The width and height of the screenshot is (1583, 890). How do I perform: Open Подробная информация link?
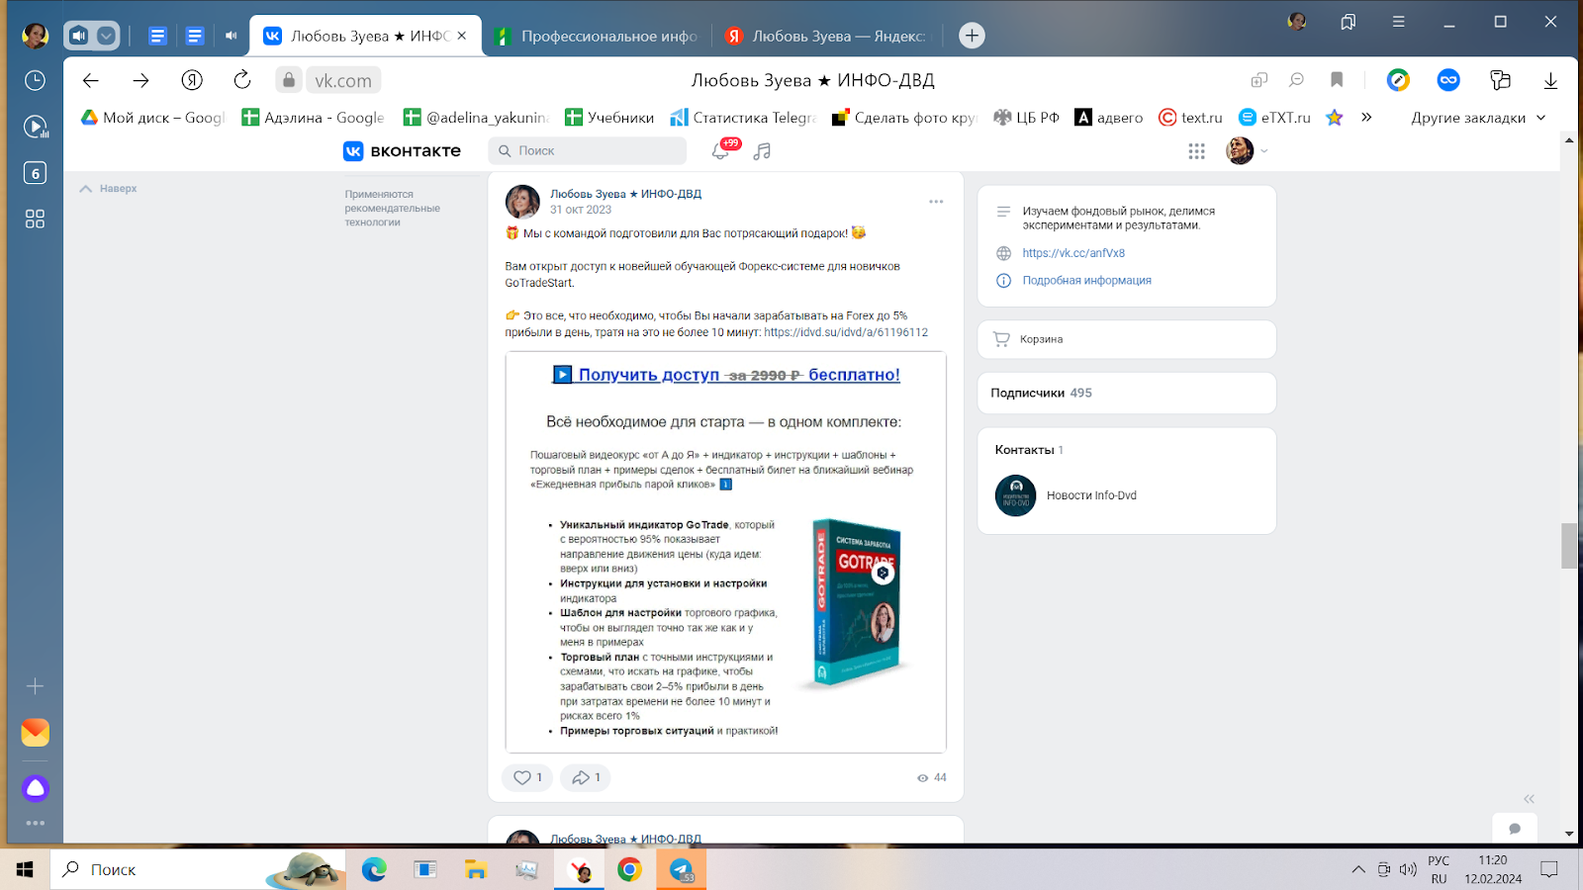pos(1086,281)
